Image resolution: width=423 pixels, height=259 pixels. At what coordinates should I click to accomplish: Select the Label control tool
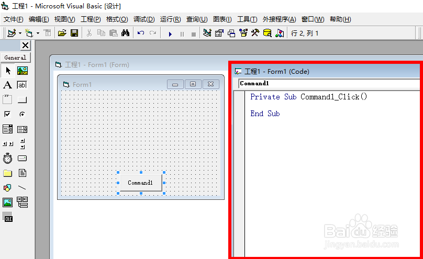(7, 85)
